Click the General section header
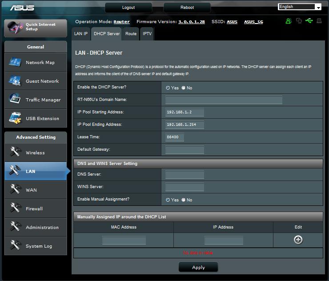329x281 pixels. pyautogui.click(x=36, y=47)
